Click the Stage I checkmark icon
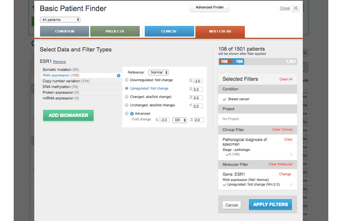 tap(227, 154)
